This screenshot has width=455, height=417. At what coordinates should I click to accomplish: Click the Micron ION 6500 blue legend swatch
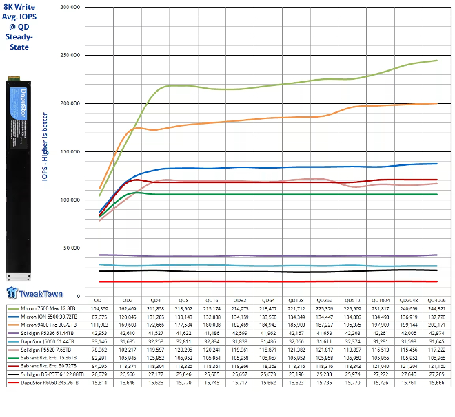point(13,317)
